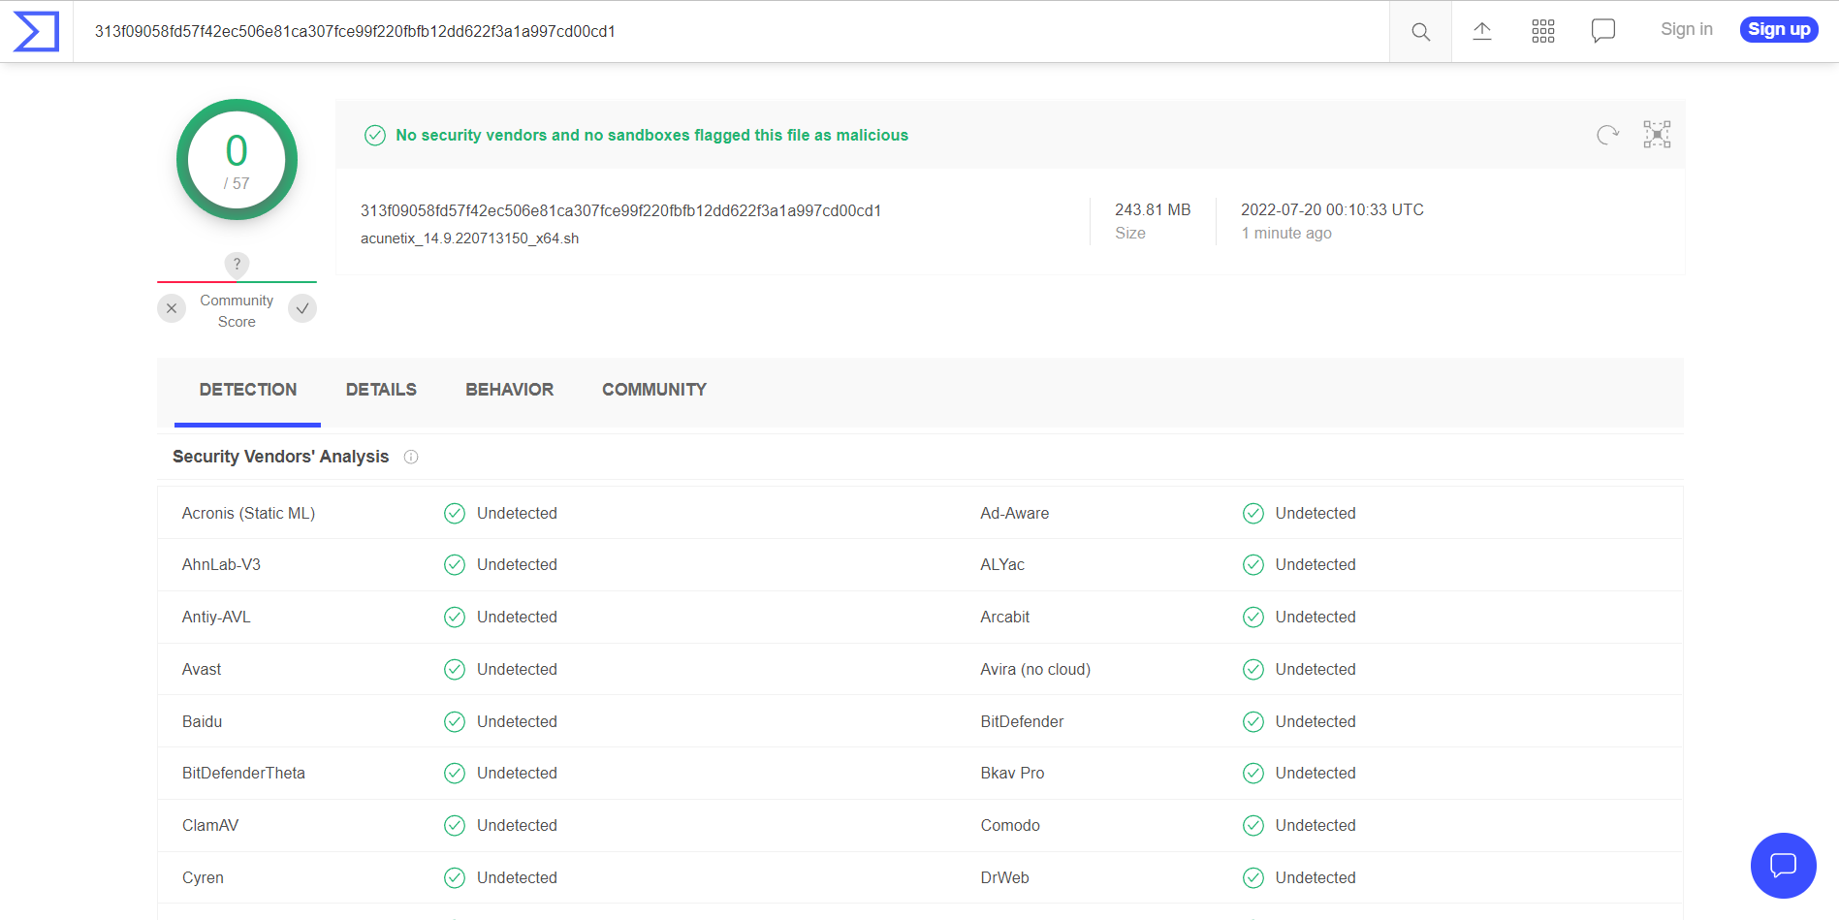Click the Security Vendors' Analysis heading
This screenshot has height=920, width=1839.
[x=280, y=457]
